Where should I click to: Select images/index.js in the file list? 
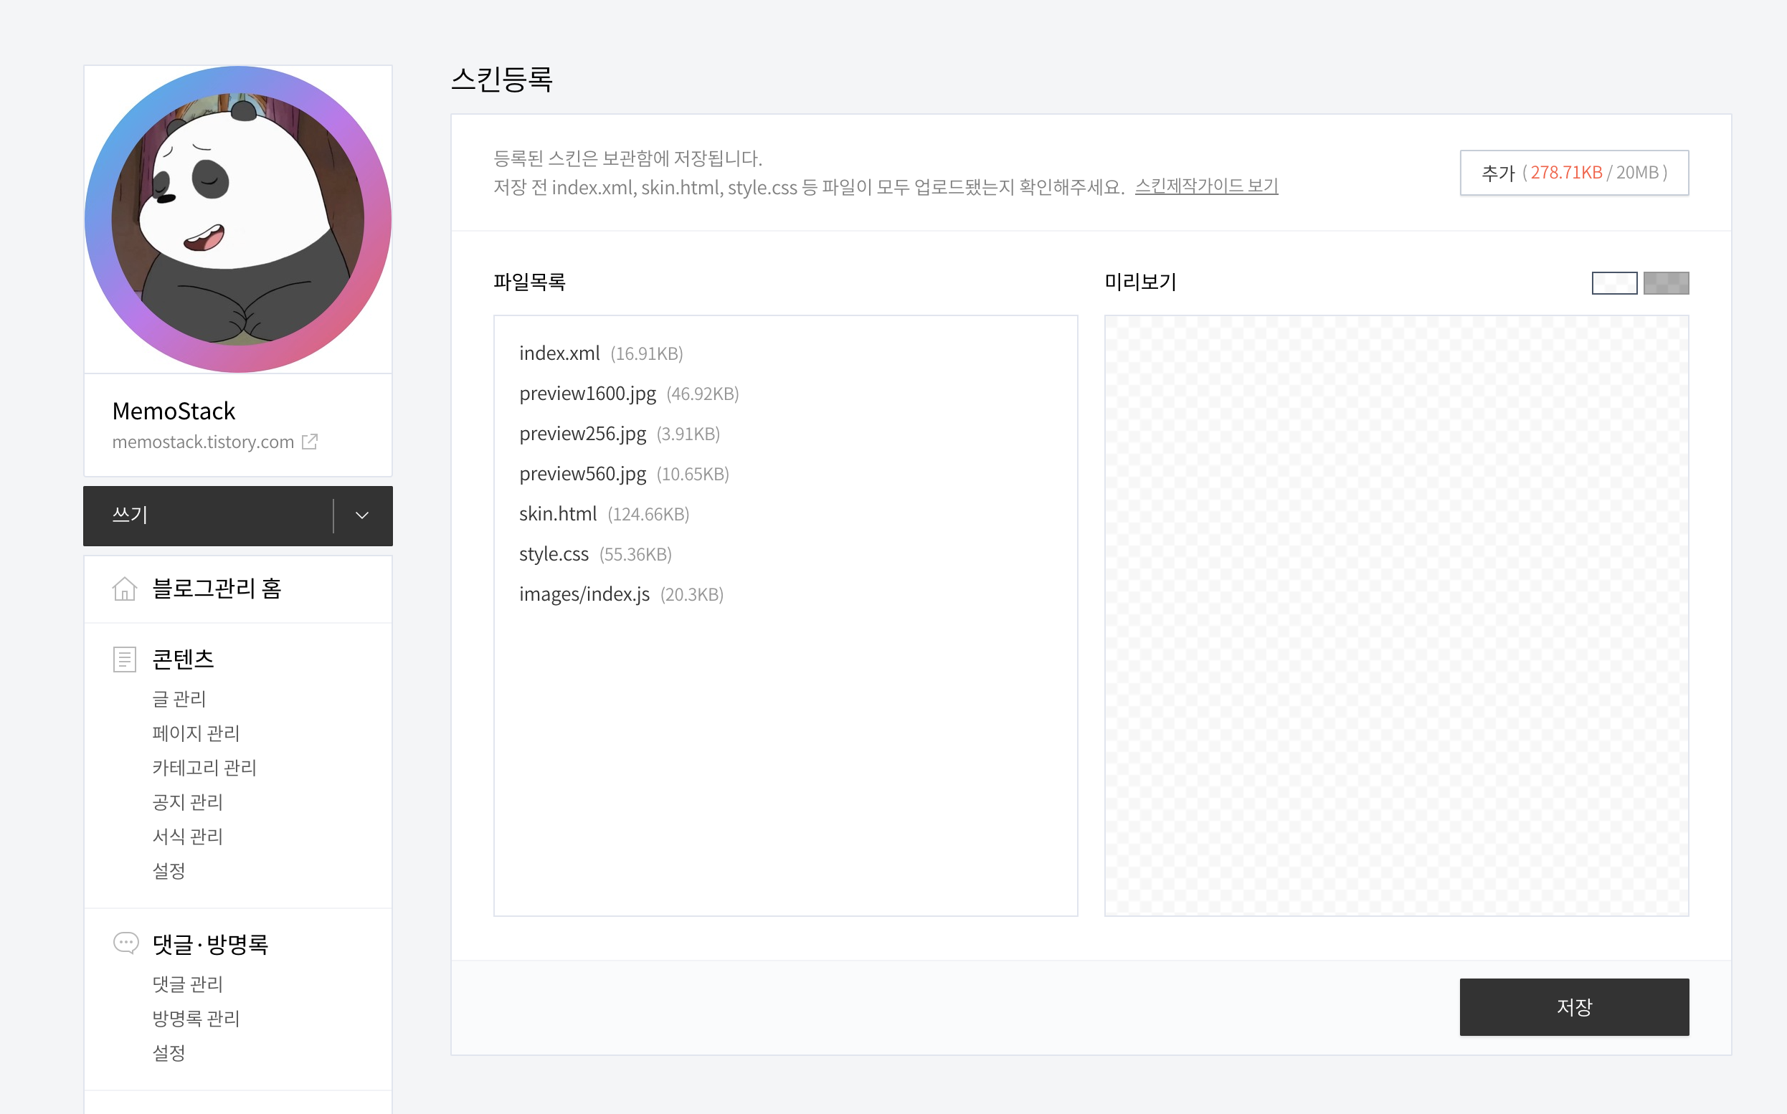(584, 594)
